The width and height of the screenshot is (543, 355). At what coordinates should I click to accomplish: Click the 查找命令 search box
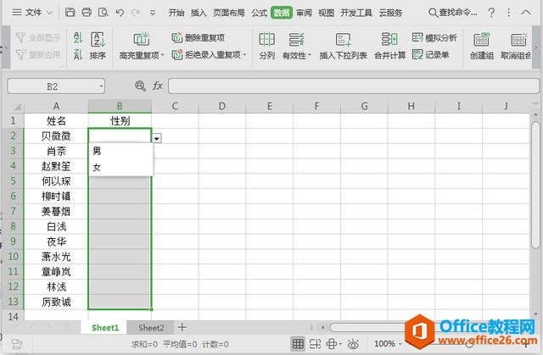(452, 13)
